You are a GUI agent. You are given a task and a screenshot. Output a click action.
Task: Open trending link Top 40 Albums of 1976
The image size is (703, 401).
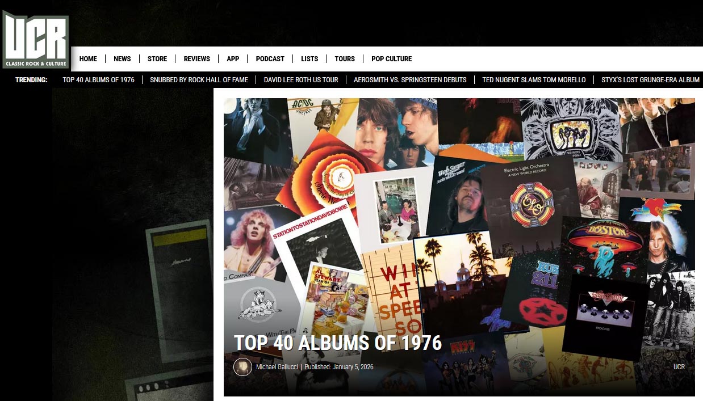click(x=99, y=80)
